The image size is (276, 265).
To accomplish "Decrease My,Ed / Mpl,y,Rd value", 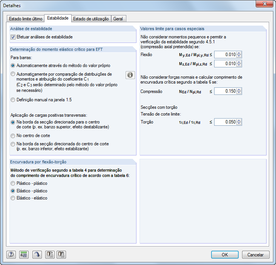I will [x=239, y=56].
